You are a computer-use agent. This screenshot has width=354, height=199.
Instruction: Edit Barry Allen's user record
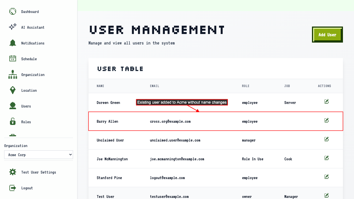pyautogui.click(x=327, y=120)
